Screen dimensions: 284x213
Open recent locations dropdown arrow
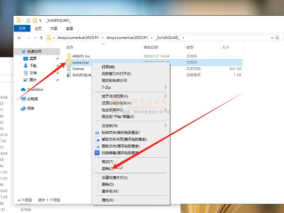35,38
